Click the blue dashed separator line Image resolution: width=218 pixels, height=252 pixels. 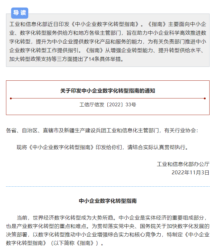pyautogui.click(x=108, y=187)
